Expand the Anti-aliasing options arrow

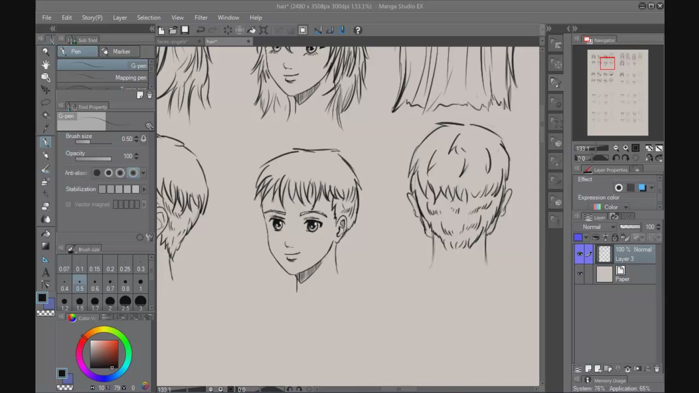coord(143,173)
